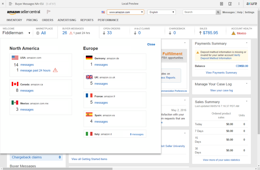The height and width of the screenshot is (170, 260).
Task: Click the Open Orders down arrow icon
Action: pos(104,33)
